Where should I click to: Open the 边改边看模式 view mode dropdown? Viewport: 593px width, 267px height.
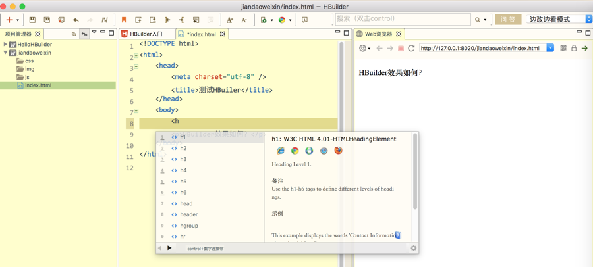click(559, 19)
